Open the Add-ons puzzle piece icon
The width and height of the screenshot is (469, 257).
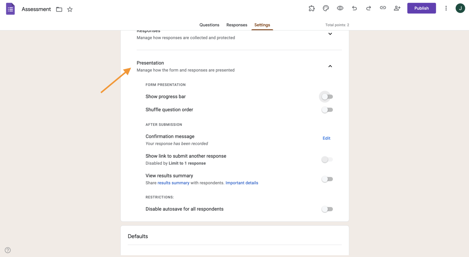[x=311, y=8]
